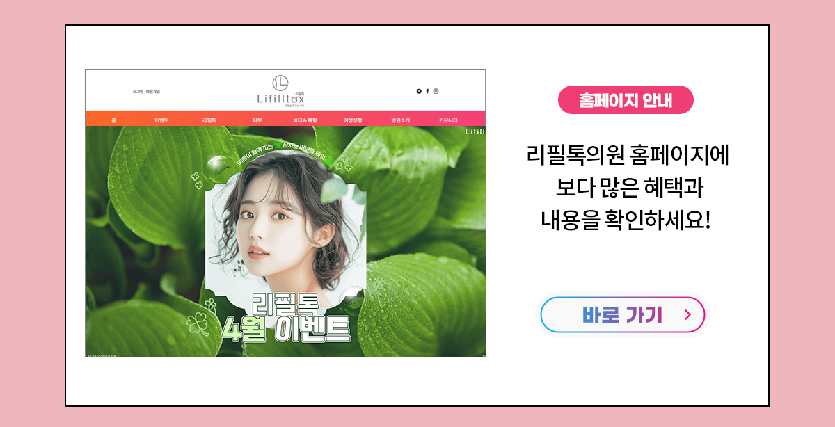Open the YouTube play icon link
The width and height of the screenshot is (835, 427).
419,91
